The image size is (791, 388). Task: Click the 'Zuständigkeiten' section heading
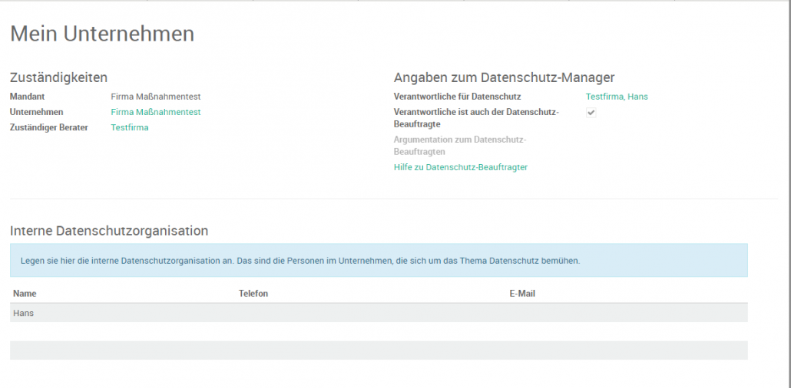click(58, 77)
